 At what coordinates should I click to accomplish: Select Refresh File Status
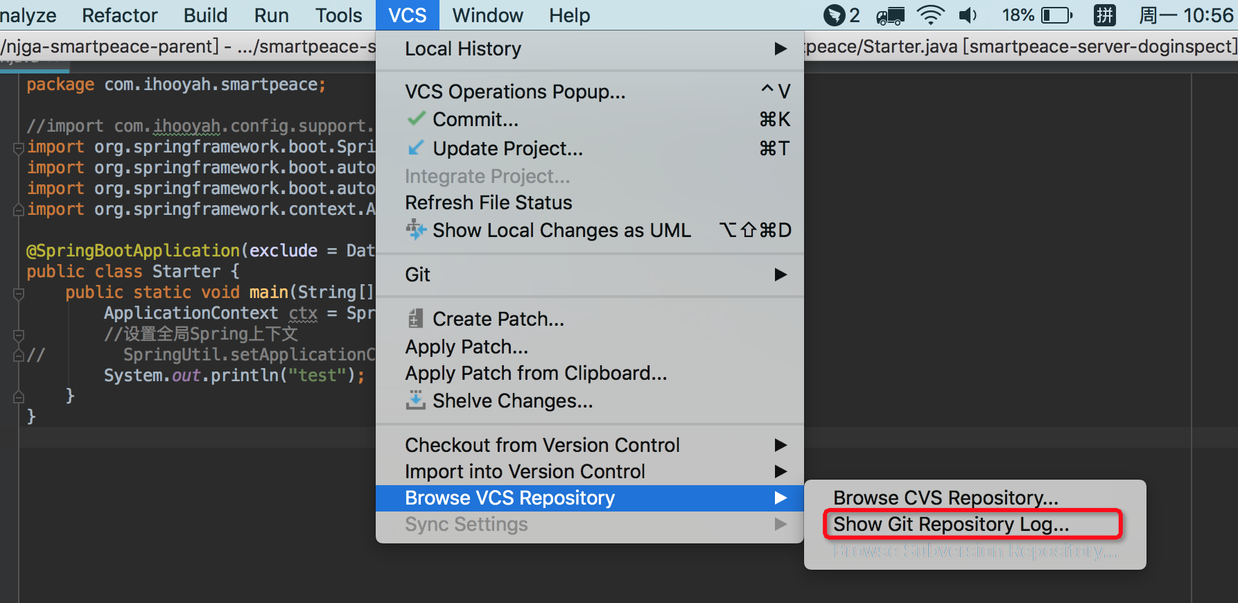click(488, 202)
